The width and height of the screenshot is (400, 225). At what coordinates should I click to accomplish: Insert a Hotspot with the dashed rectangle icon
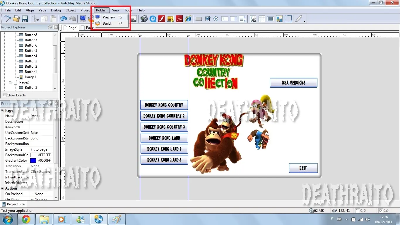pos(288,19)
